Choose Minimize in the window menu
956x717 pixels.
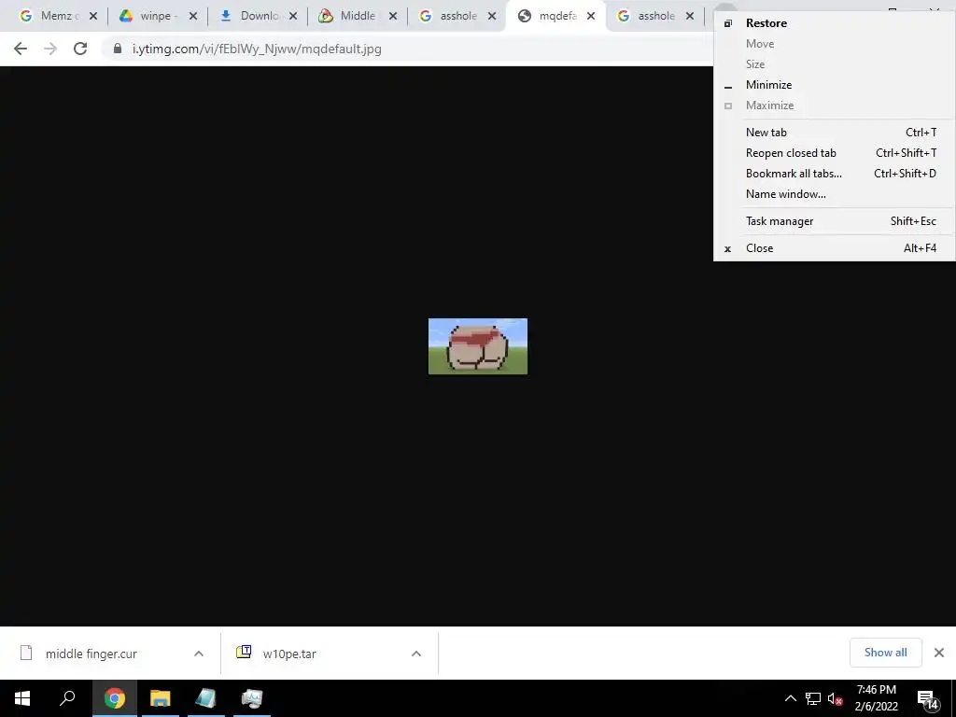[x=834, y=85]
